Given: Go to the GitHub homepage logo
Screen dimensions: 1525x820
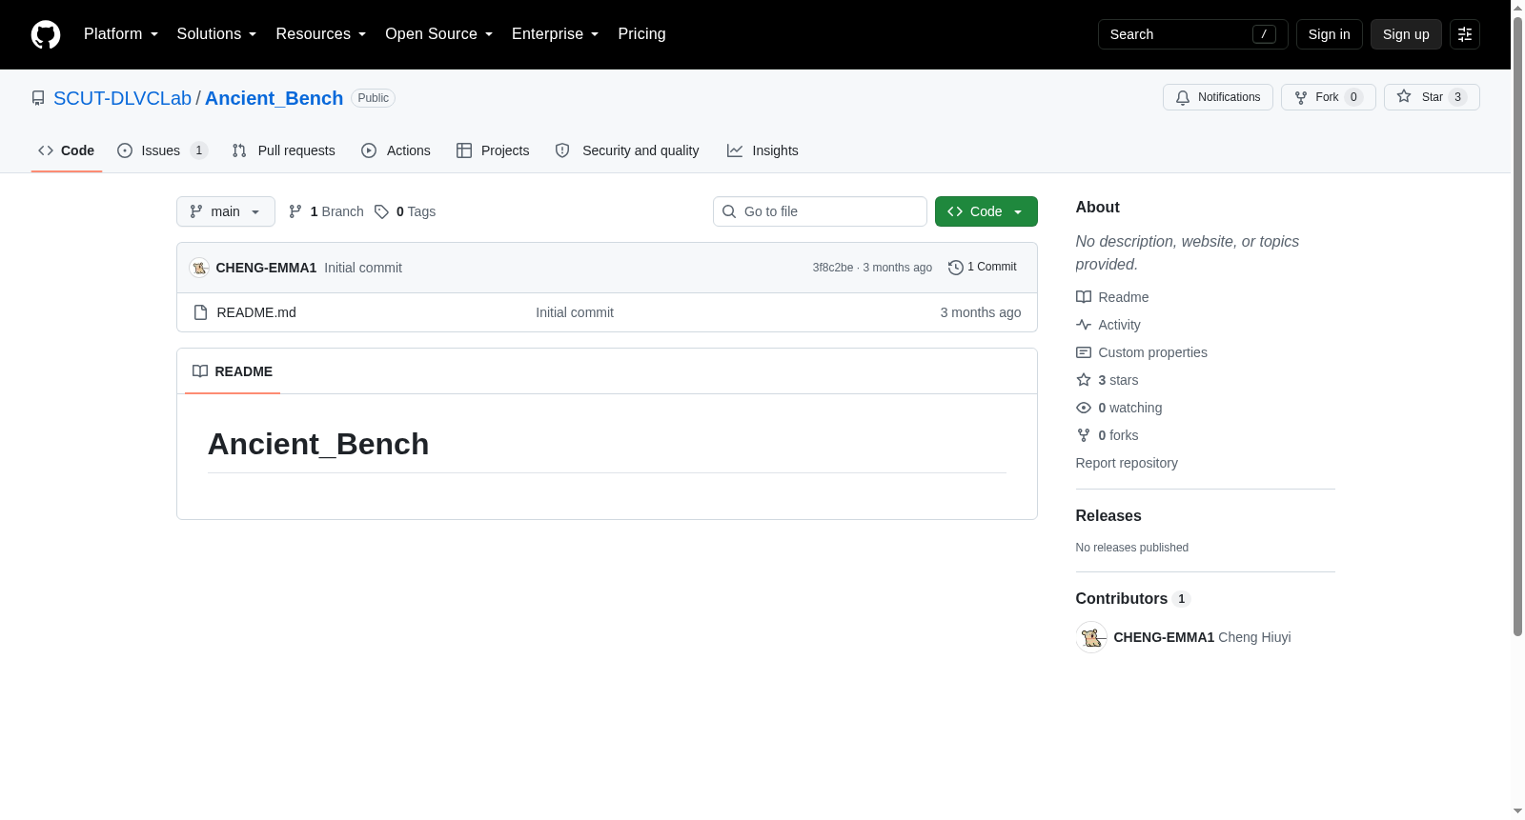Looking at the screenshot, I should point(46,34).
